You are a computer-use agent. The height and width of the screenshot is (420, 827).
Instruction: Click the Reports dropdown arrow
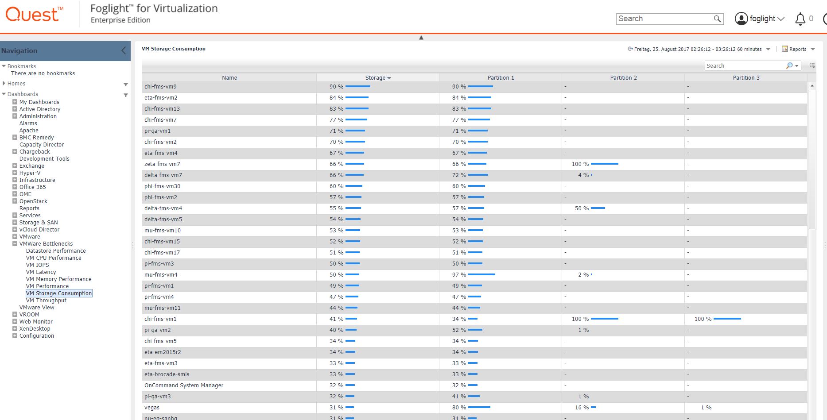pyautogui.click(x=813, y=49)
